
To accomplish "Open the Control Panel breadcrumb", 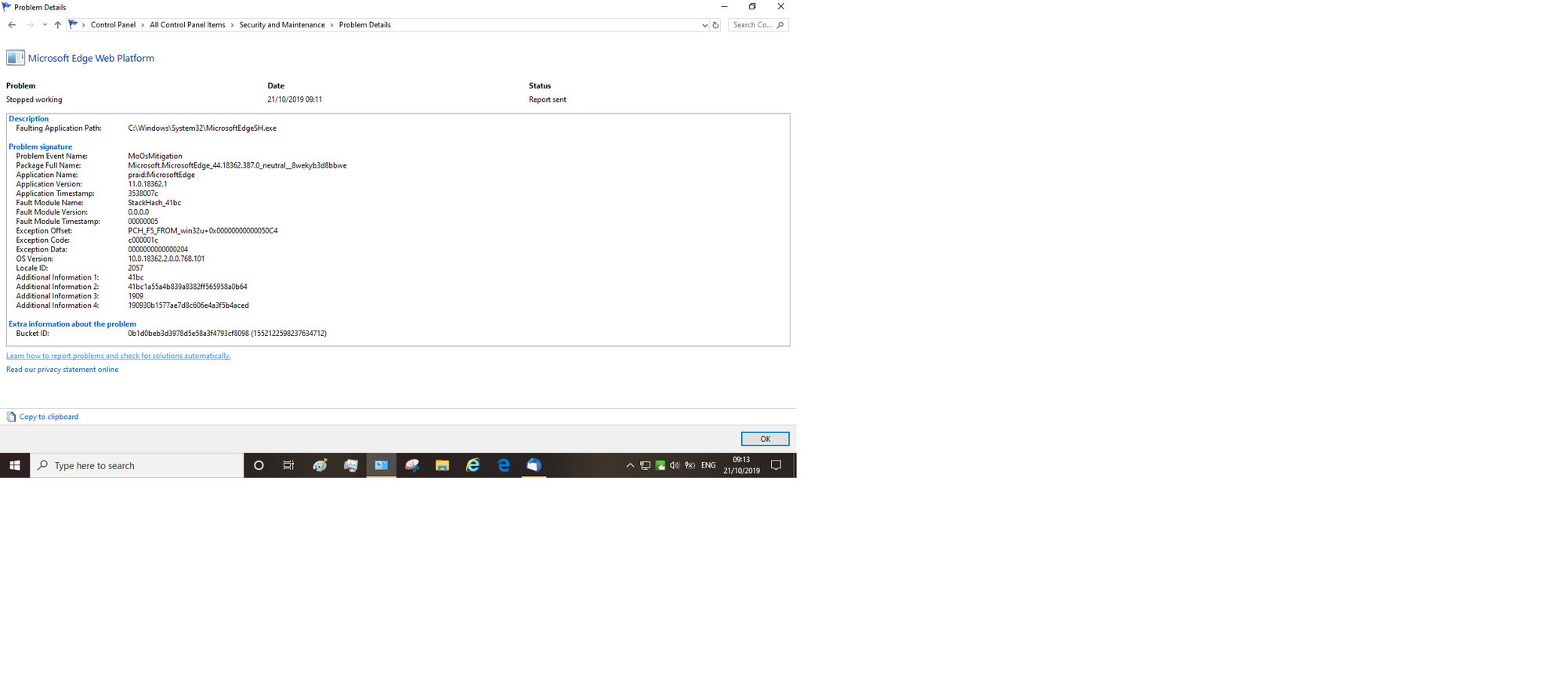I will 113,25.
